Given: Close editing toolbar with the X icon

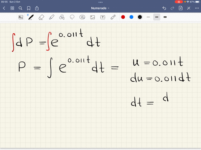Looking at the screenshot, I should pyautogui.click(x=189, y=8).
